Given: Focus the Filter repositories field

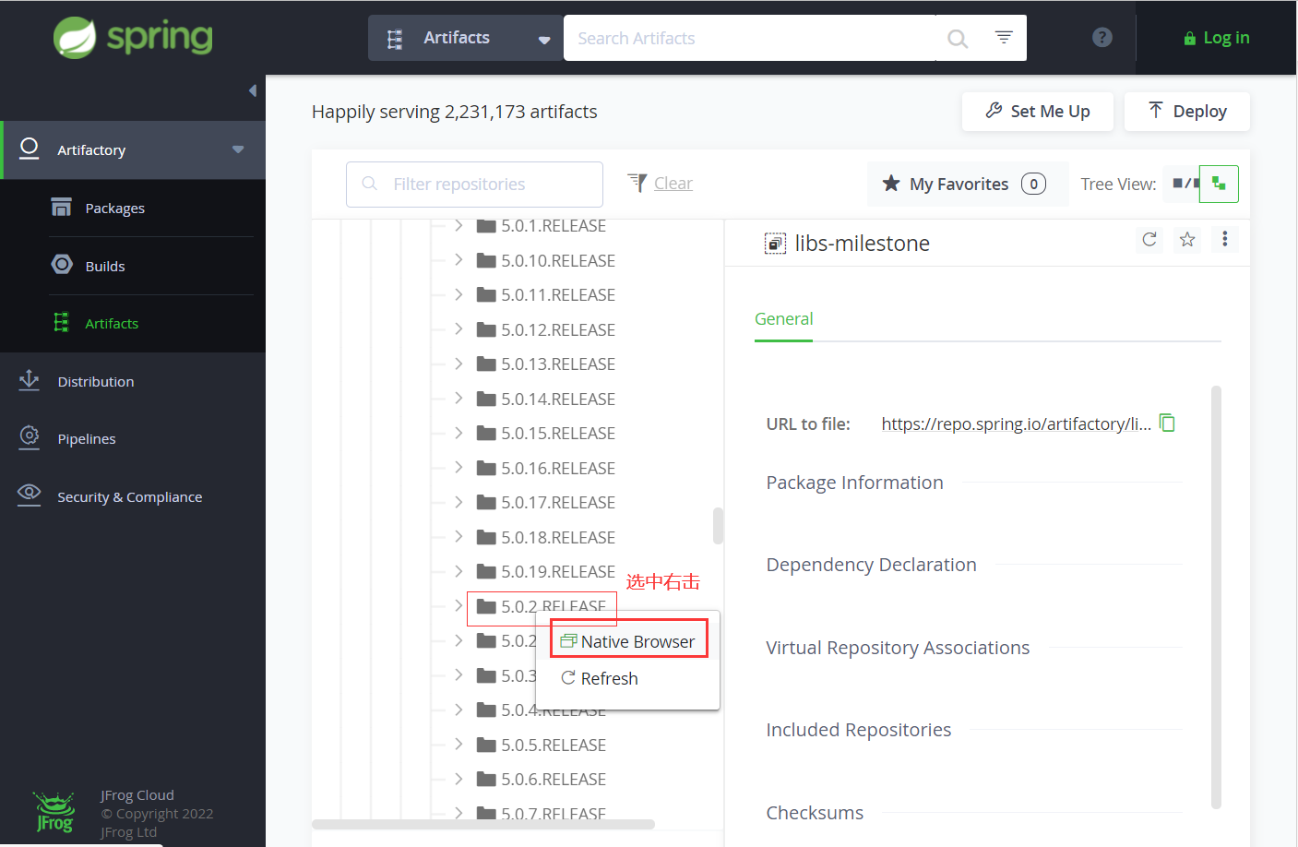Looking at the screenshot, I should click(474, 185).
